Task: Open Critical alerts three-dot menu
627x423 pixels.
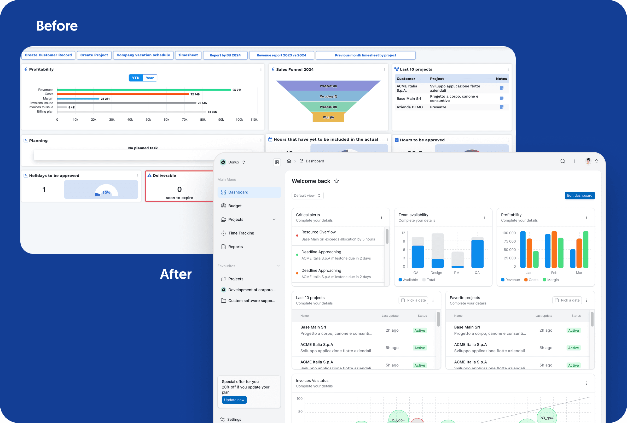Action: [x=381, y=217]
